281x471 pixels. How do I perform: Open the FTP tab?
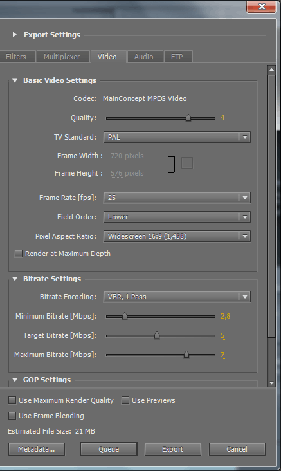pos(177,57)
